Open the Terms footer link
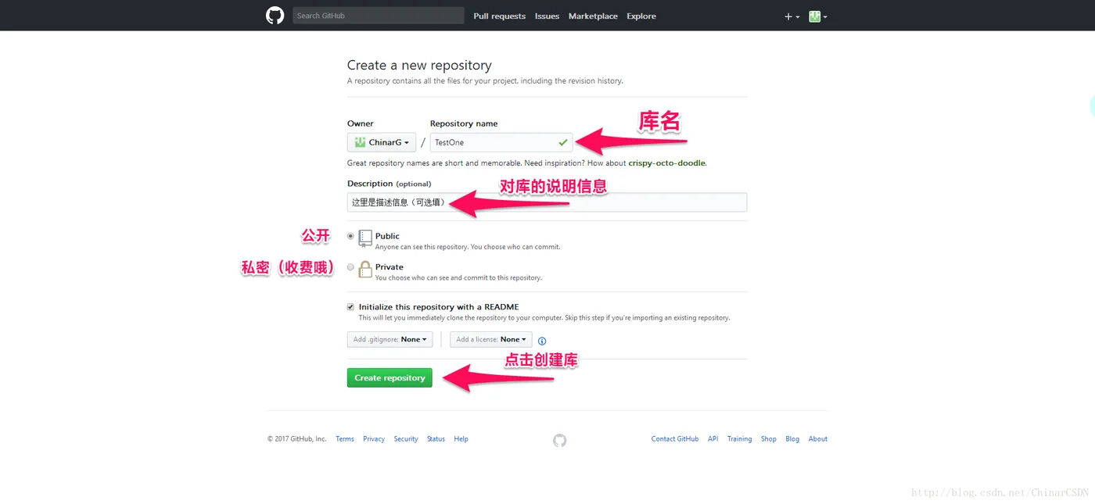Image resolution: width=1095 pixels, height=504 pixels. pos(345,439)
